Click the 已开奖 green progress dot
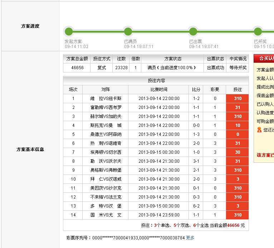Screen dimensions: 274x248 258,31
